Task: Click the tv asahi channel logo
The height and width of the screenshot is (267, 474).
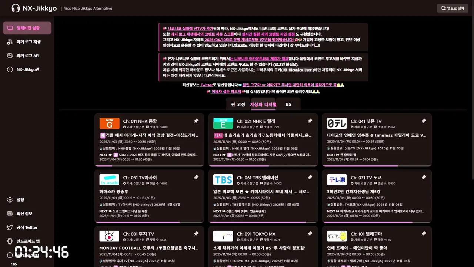Action: click(110, 180)
